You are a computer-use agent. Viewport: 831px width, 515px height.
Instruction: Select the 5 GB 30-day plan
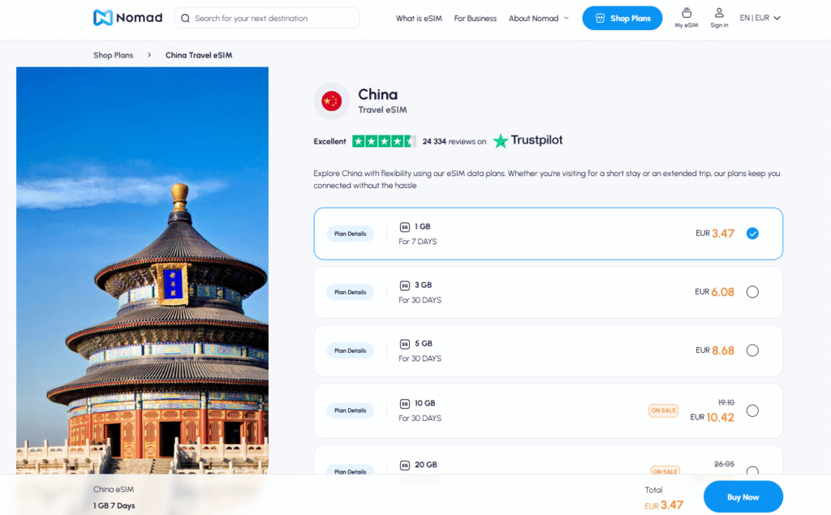752,350
